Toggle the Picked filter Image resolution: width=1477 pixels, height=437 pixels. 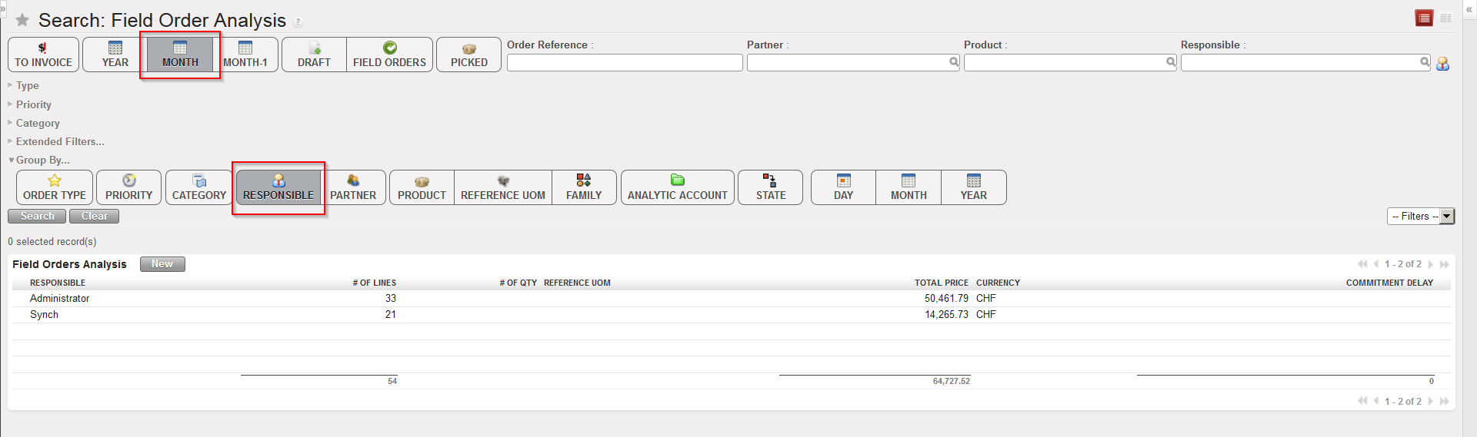[x=468, y=55]
